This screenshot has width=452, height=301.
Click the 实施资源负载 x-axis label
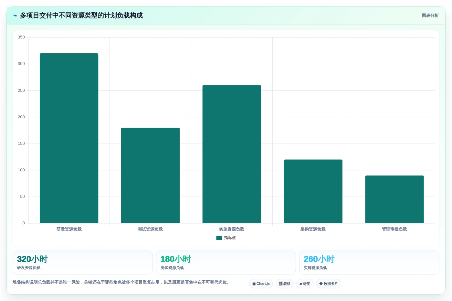pyautogui.click(x=232, y=229)
